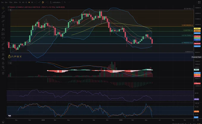This screenshot has width=202, height=124.
Task: Open chart scale settings gear icon
Action: [x=198, y=120]
